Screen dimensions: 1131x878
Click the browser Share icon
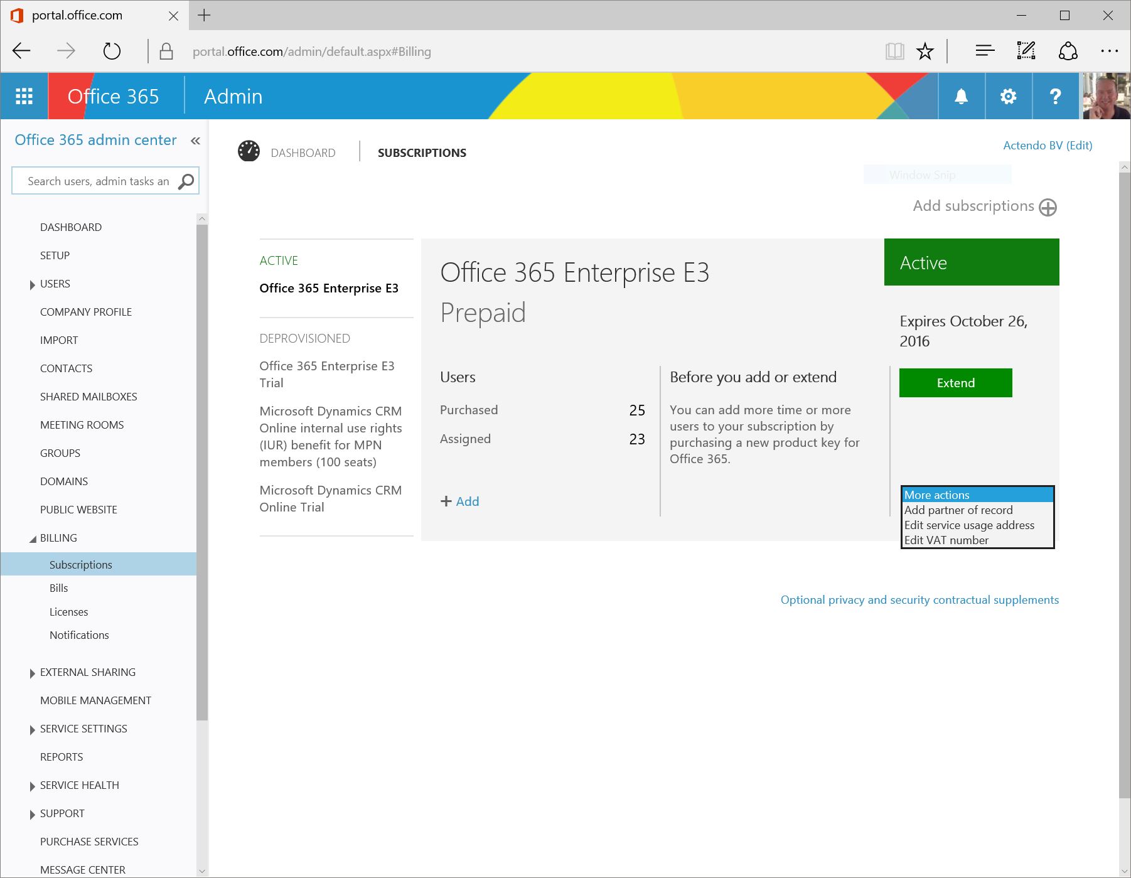[x=1068, y=50]
